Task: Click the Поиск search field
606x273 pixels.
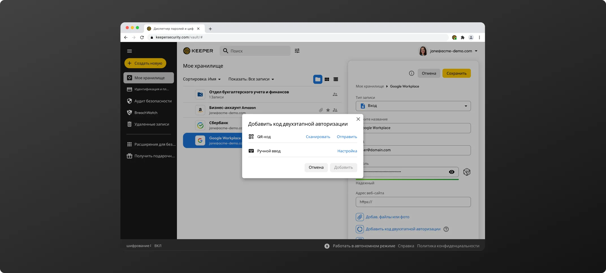Action: 255,51
